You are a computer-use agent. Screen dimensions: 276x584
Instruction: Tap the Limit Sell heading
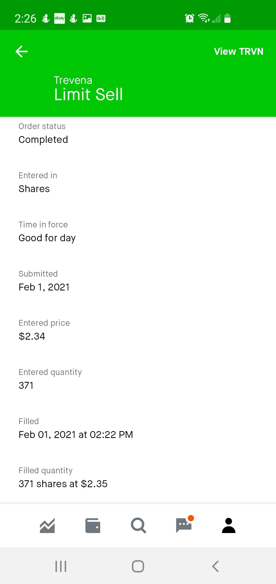click(88, 94)
